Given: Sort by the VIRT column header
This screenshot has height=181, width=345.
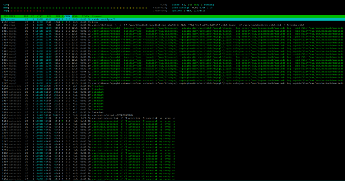Looking at the screenshot, I should point(40,17).
